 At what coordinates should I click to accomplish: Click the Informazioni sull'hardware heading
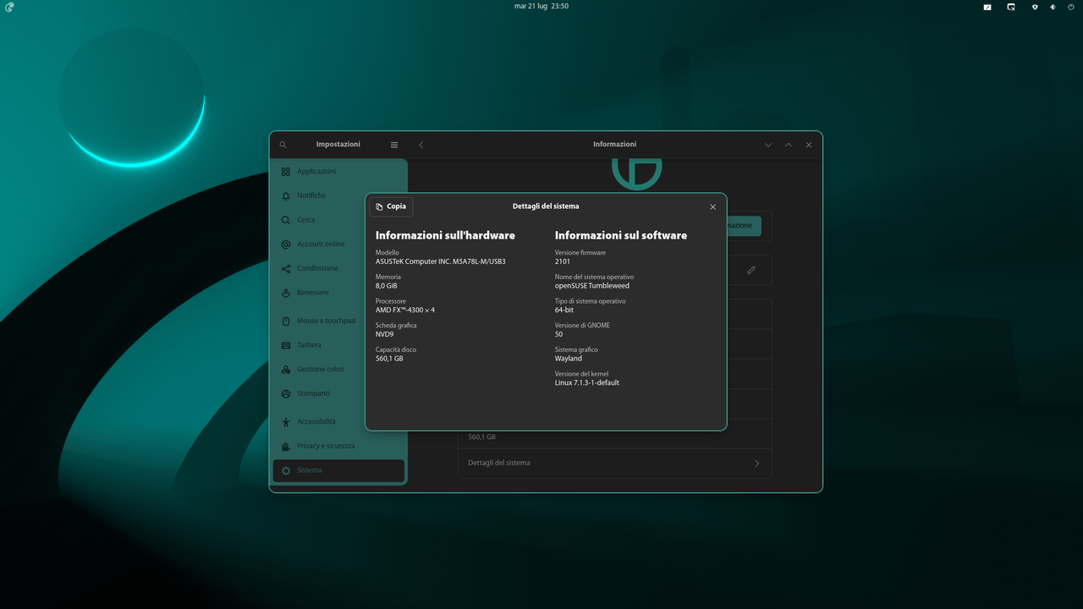445,235
